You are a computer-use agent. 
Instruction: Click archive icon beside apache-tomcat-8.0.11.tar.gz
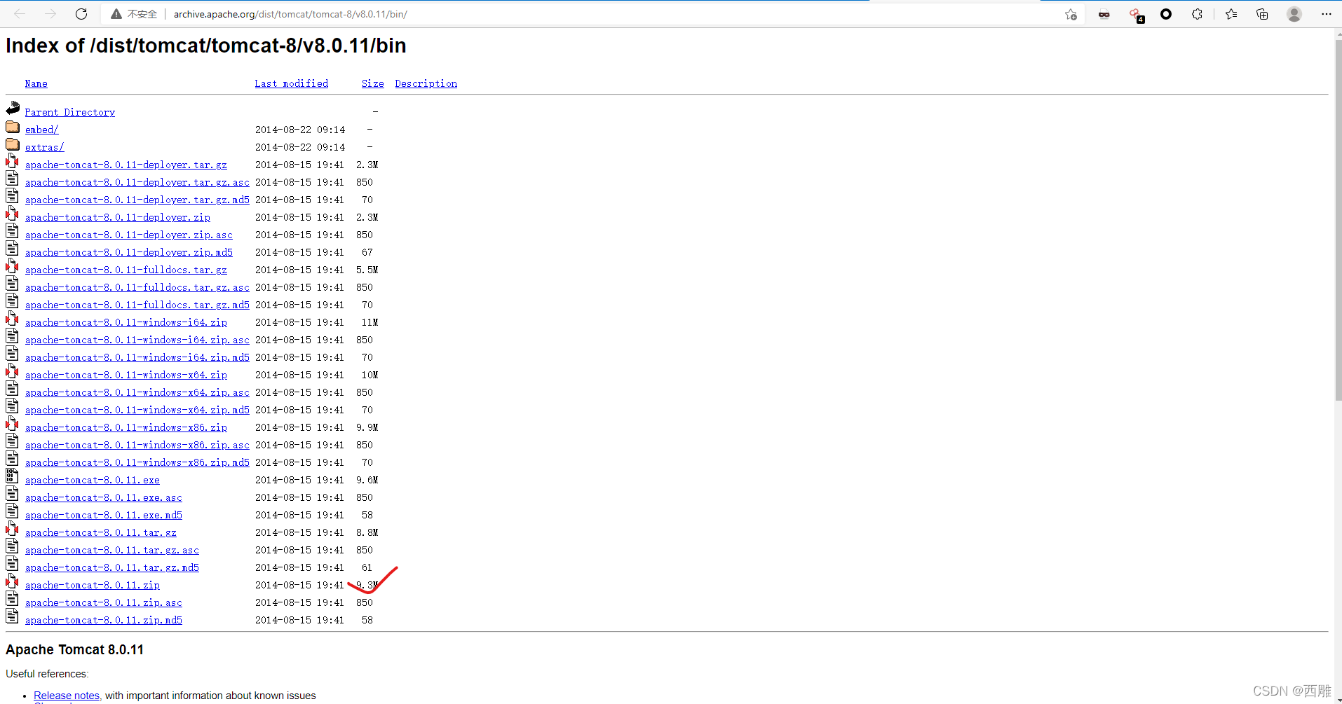(x=13, y=529)
